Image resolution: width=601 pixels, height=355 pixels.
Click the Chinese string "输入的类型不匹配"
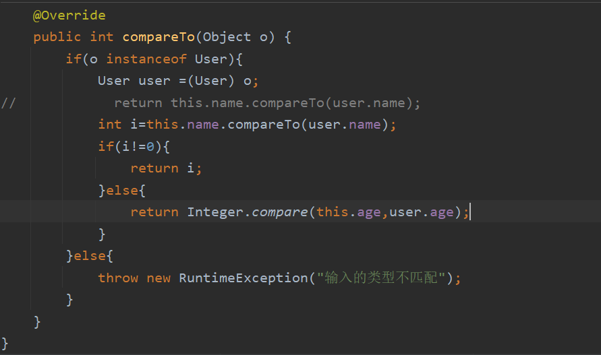pos(381,278)
